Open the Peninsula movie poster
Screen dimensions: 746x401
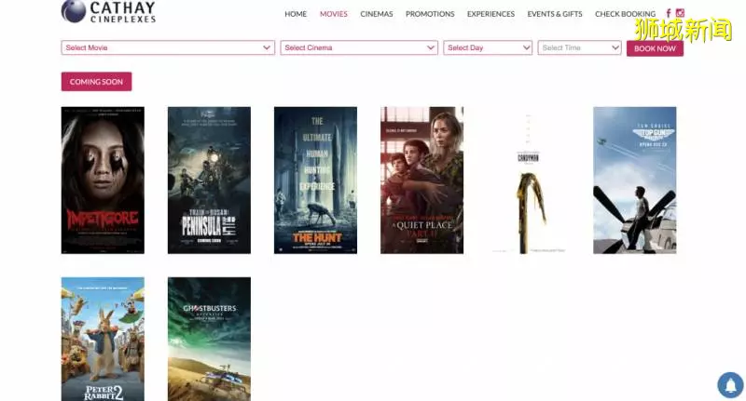coord(209,180)
